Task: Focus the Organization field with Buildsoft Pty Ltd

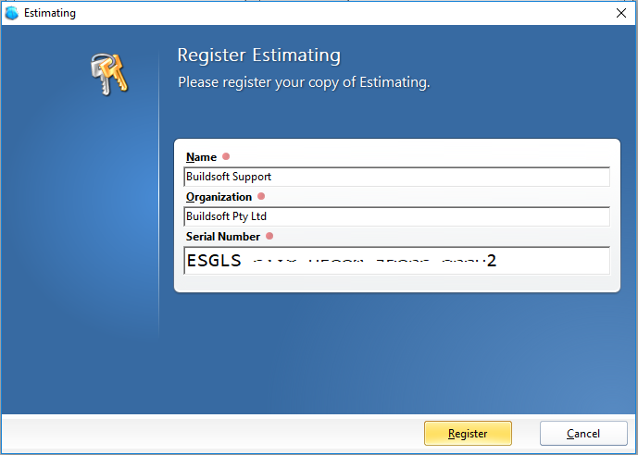Action: (396, 216)
